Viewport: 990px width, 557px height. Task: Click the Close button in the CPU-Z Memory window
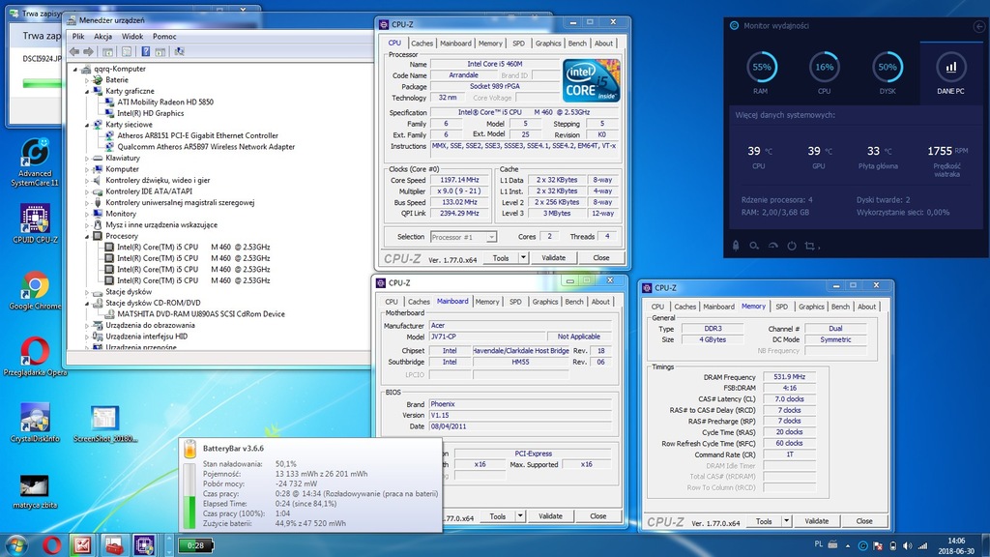pyautogui.click(x=864, y=521)
